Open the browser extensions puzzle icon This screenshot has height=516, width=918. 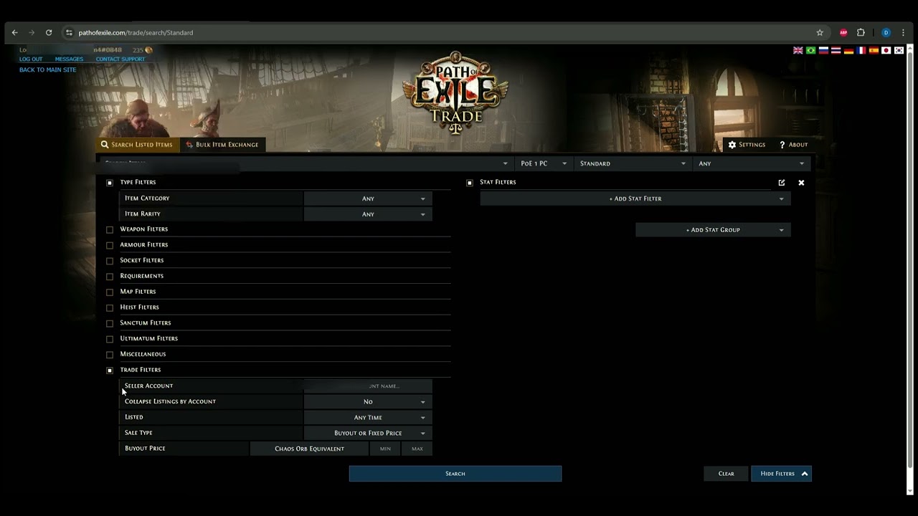[861, 32]
